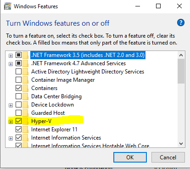The height and width of the screenshot is (169, 190).
Task: Click the Containers folder icon
Action: [x=25, y=88]
